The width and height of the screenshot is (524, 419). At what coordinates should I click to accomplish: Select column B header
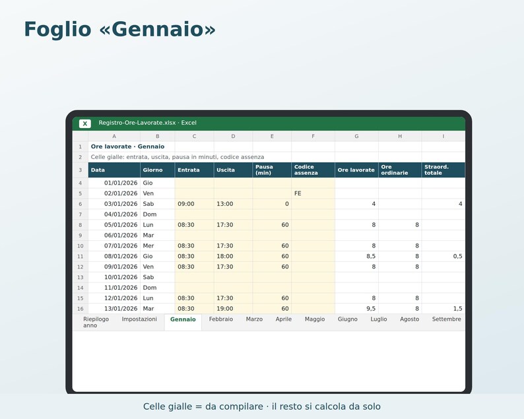158,137
